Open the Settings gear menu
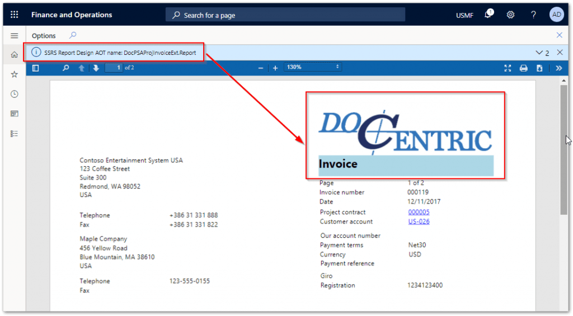Screen dimensions: 573x316 click(510, 15)
